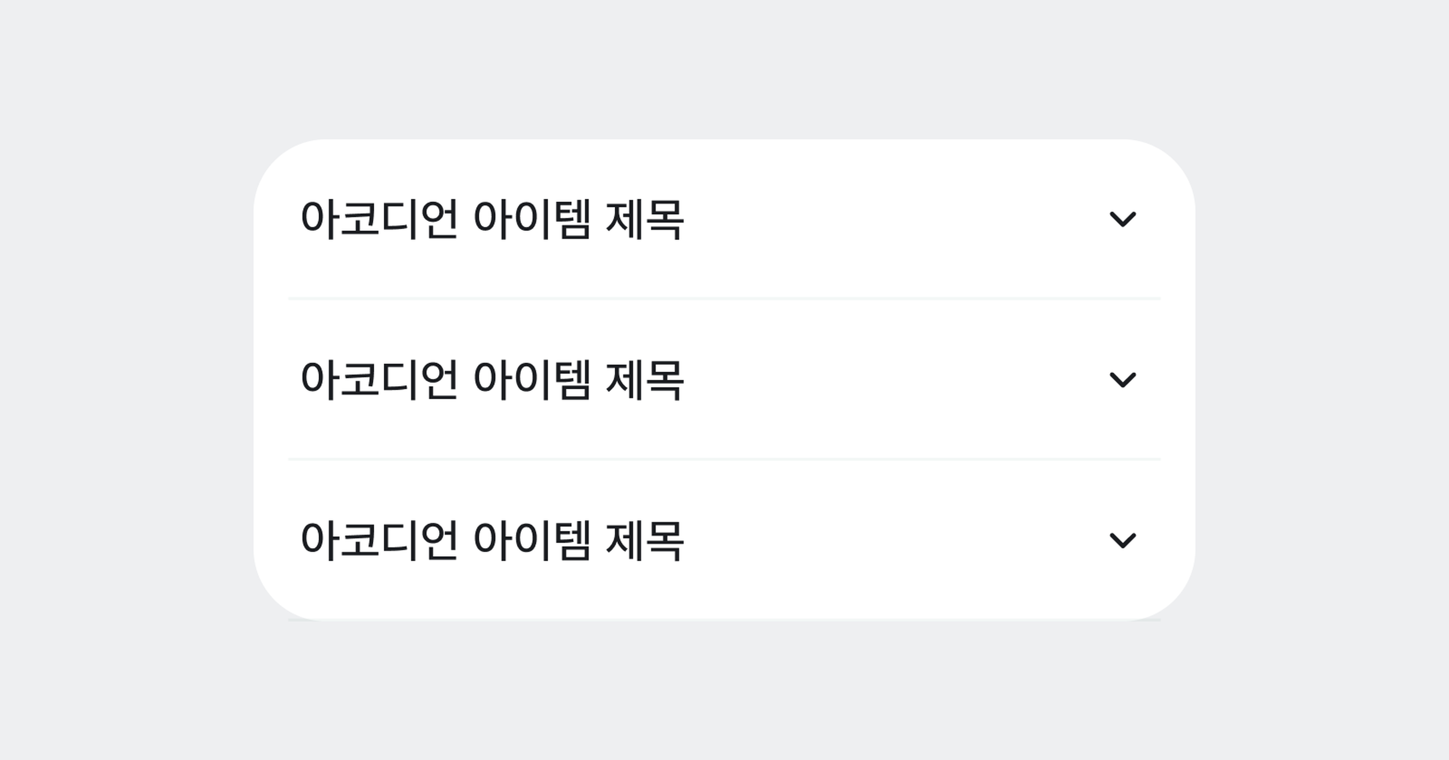
Task: Expand the middle 아코디언 아이템 제목 item
Action: (724, 380)
